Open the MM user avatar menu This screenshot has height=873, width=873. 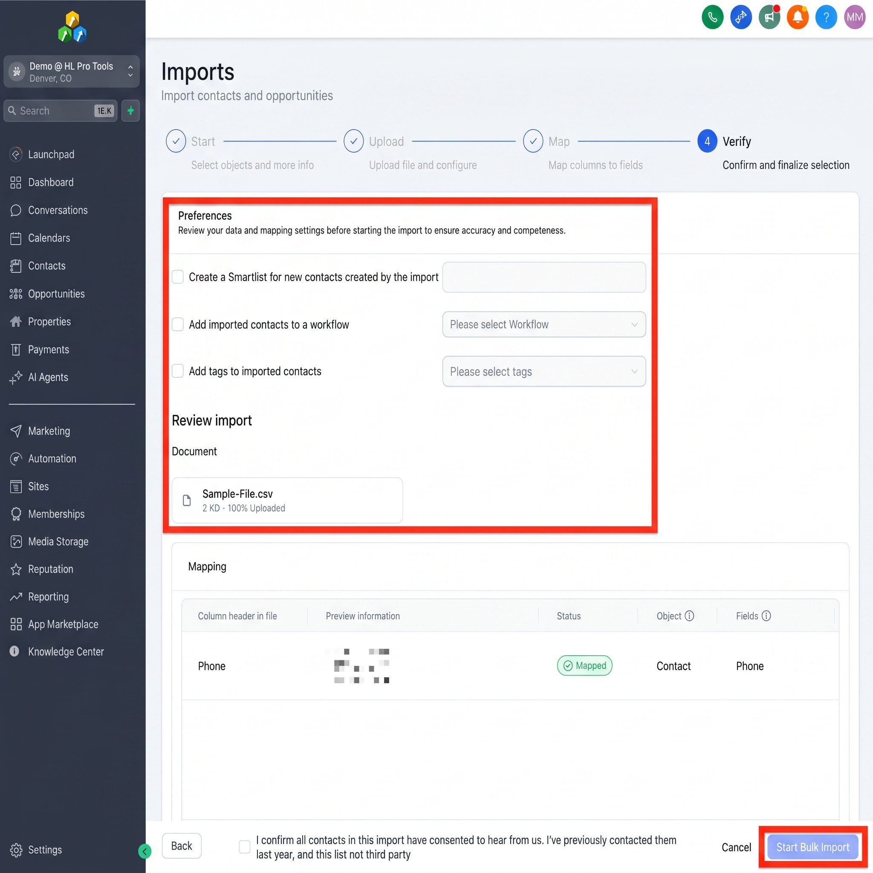tap(855, 17)
